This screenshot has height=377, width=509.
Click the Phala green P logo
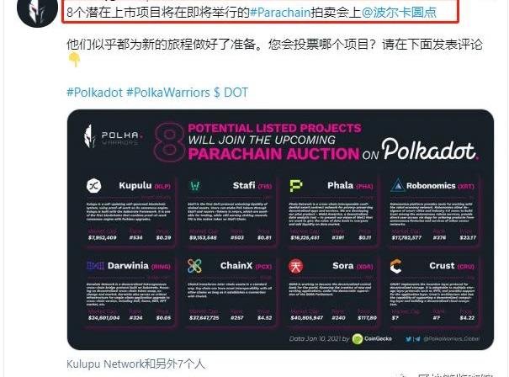click(296, 186)
